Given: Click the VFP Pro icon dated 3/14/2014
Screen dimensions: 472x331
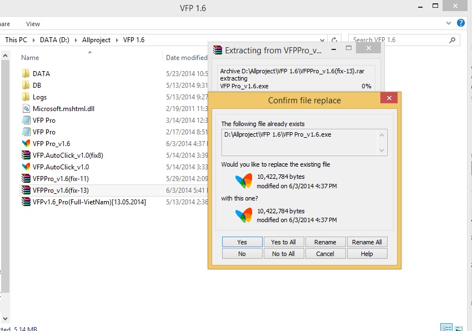Looking at the screenshot, I should [26, 120].
